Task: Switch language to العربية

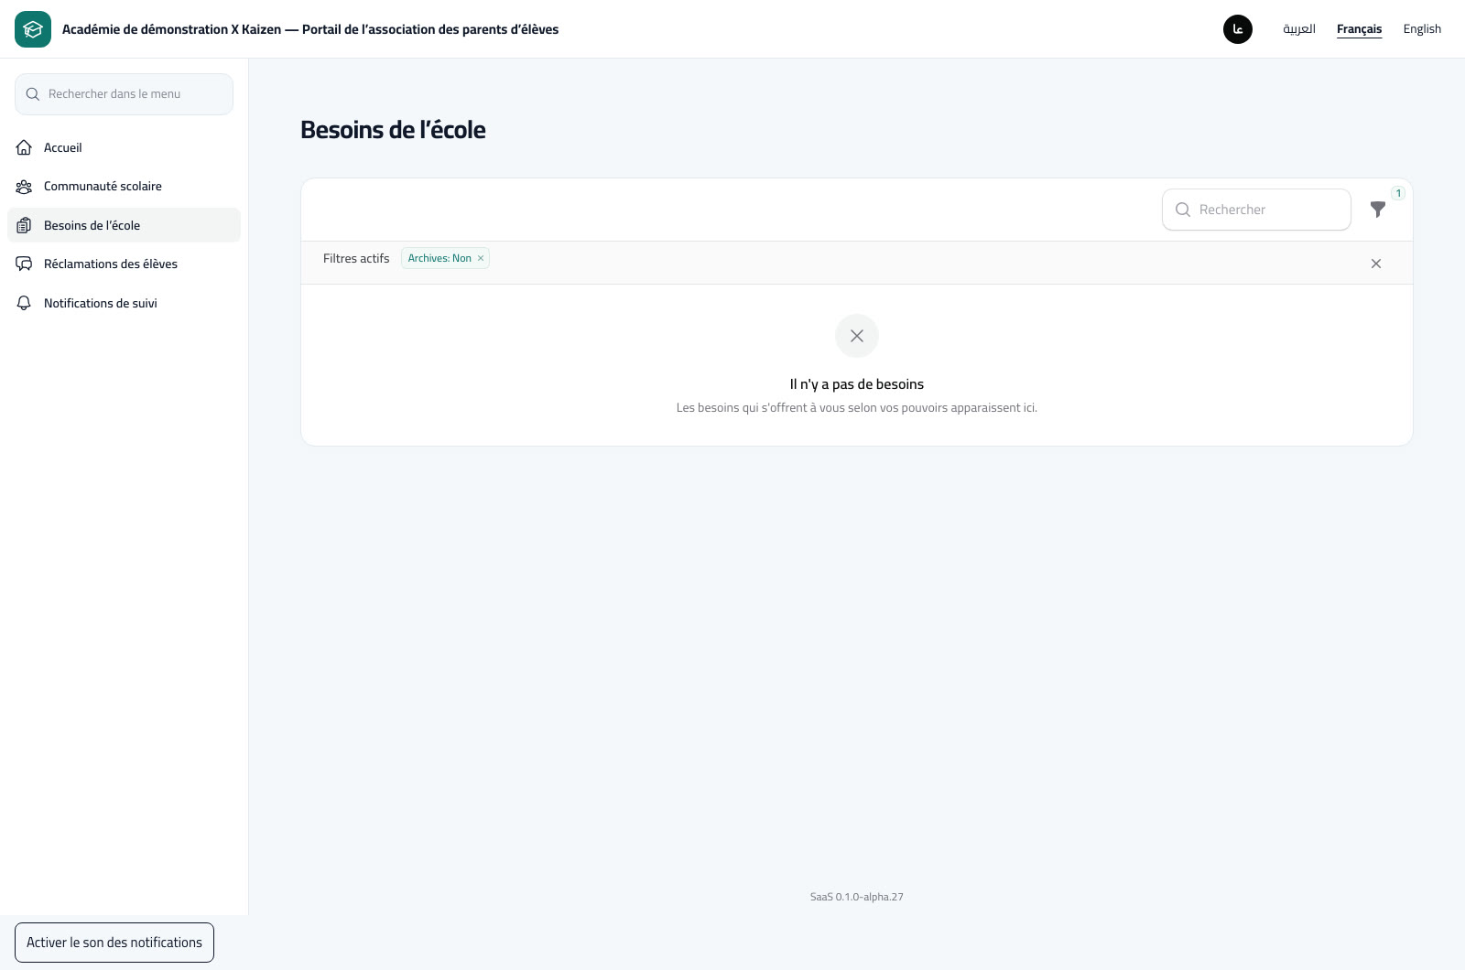Action: click(1299, 29)
